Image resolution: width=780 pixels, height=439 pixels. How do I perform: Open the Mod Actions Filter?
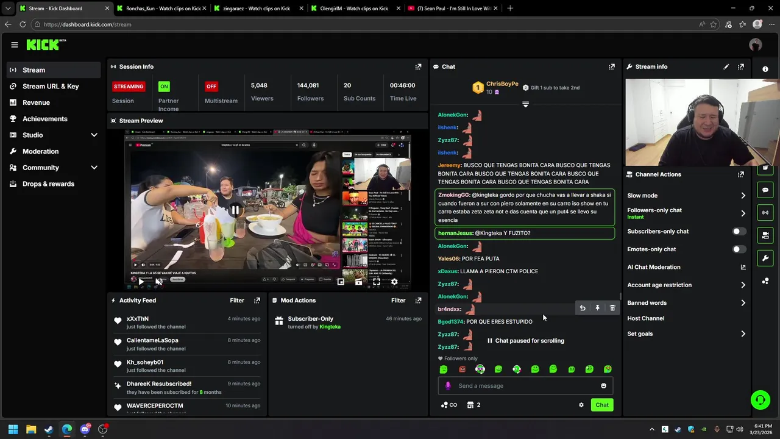click(398, 301)
